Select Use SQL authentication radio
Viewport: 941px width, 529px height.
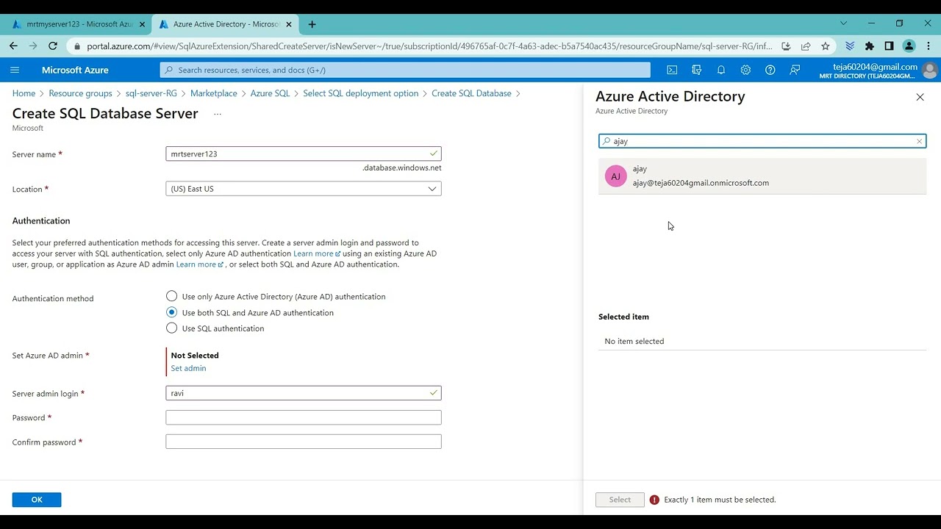pos(171,328)
